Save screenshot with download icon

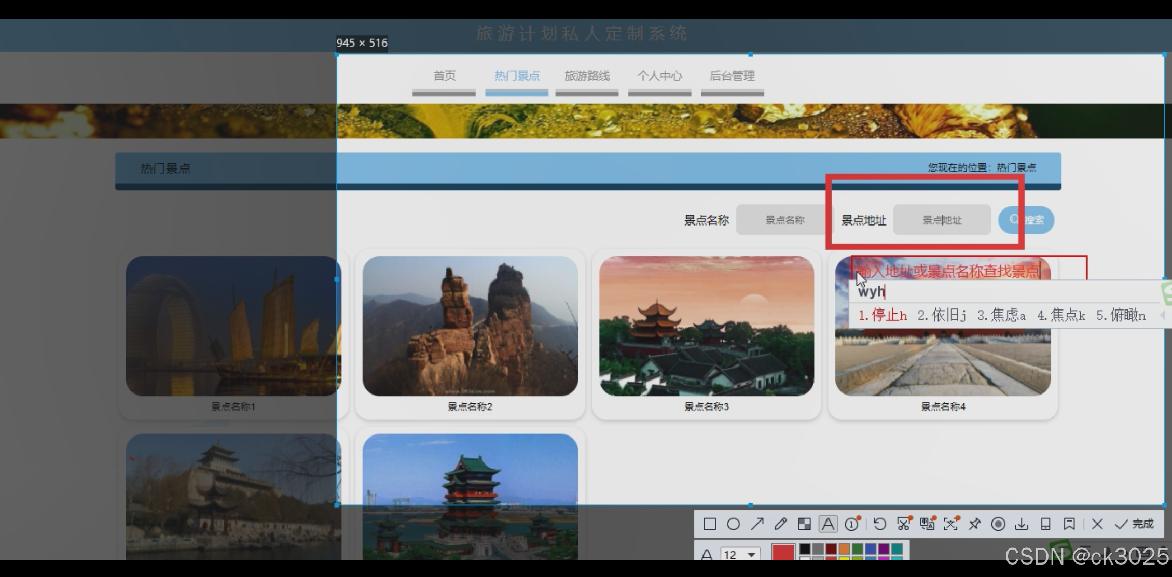click(x=1022, y=524)
